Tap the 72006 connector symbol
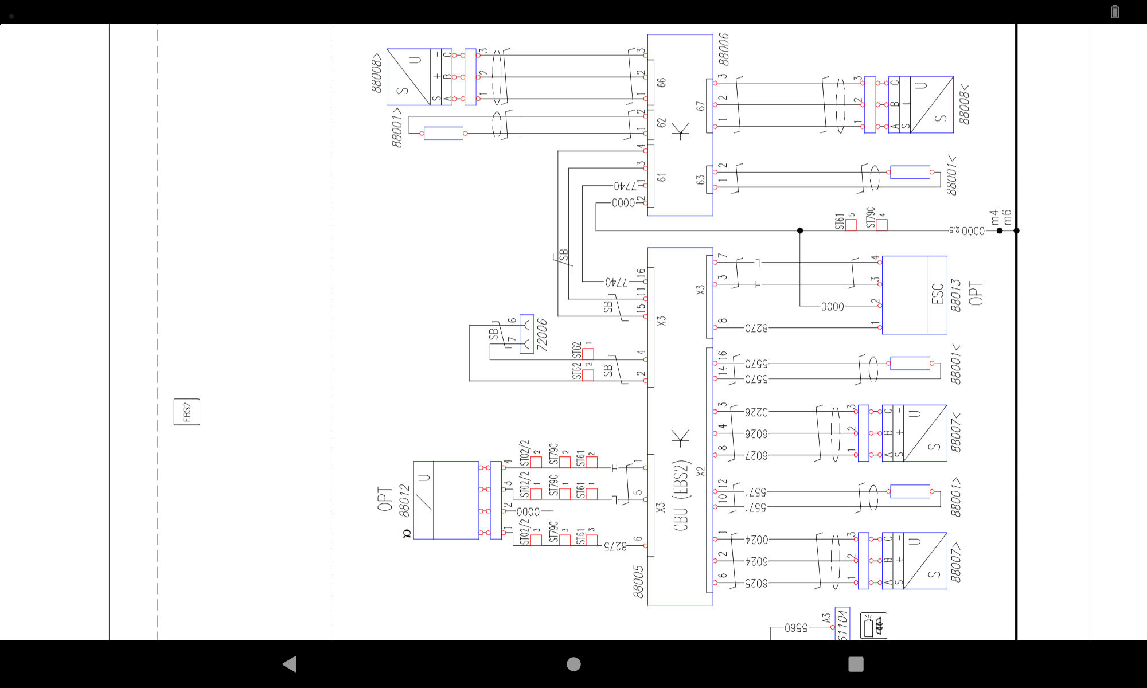1147x688 pixels. (x=526, y=334)
